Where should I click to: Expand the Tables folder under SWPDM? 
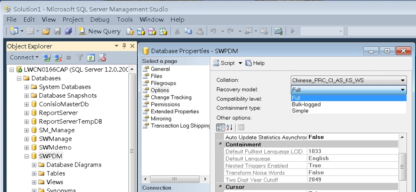34,174
